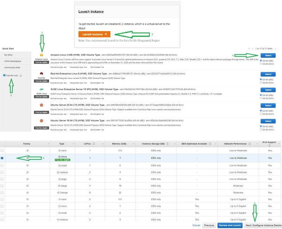282x229 pixels.
Task: Go to the first page of AMIs
Action: (249, 49)
